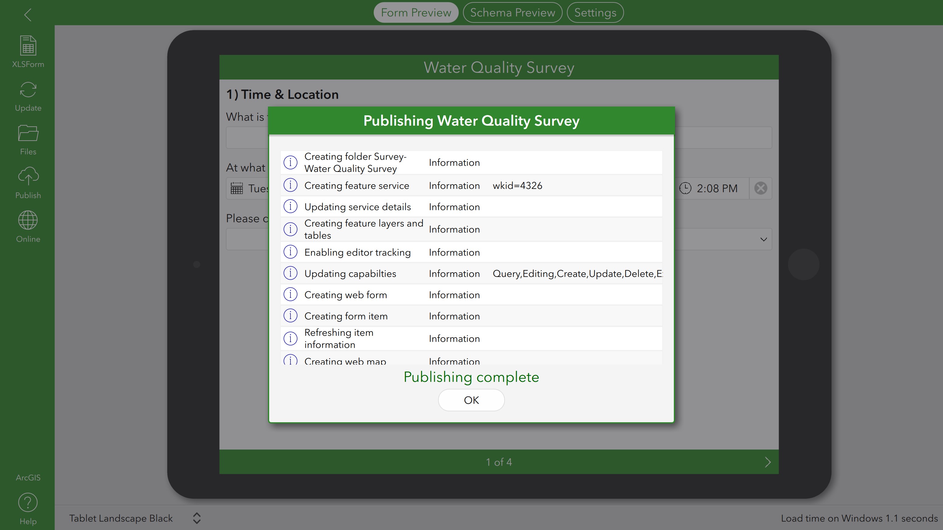Open the Online globe icon
Image resolution: width=943 pixels, height=530 pixels.
click(28, 221)
